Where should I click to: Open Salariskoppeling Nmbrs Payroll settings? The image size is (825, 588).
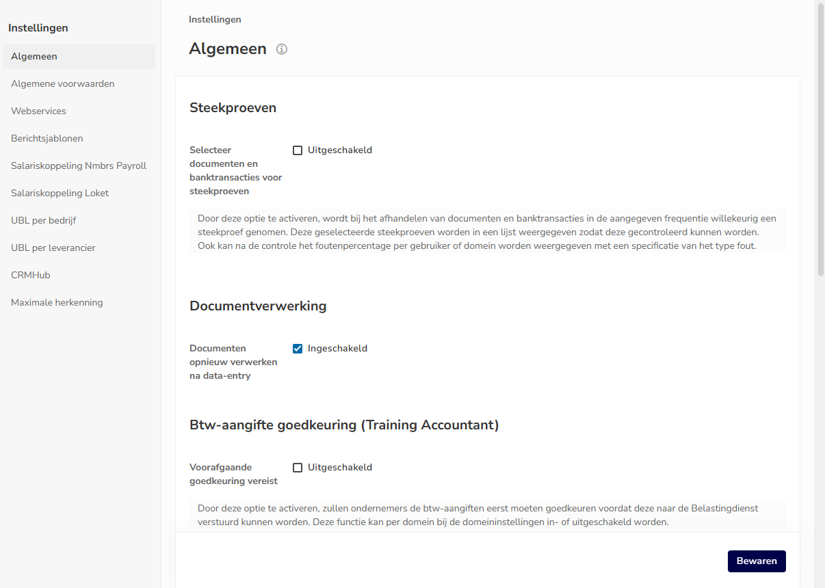tap(79, 165)
